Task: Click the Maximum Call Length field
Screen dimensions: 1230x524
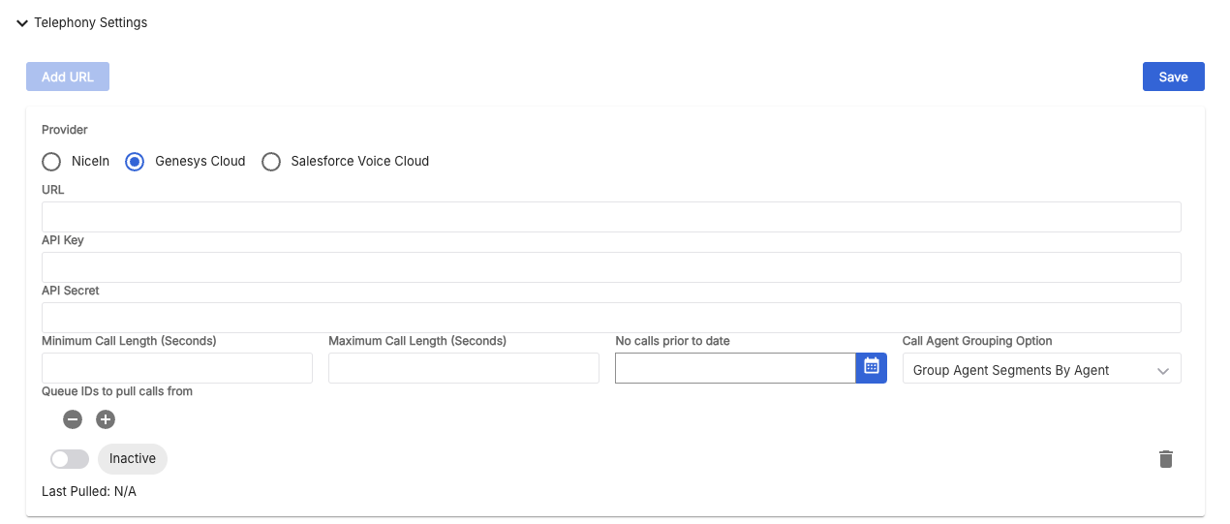Action: (464, 368)
